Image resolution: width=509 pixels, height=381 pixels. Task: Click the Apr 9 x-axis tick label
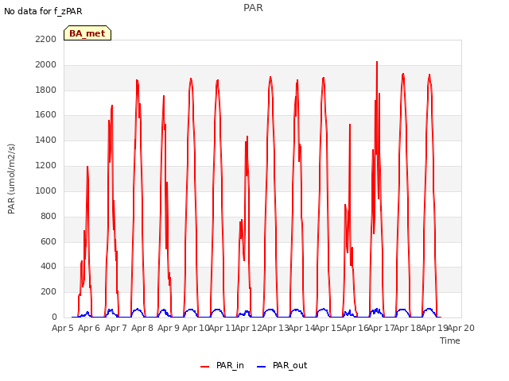(169, 328)
